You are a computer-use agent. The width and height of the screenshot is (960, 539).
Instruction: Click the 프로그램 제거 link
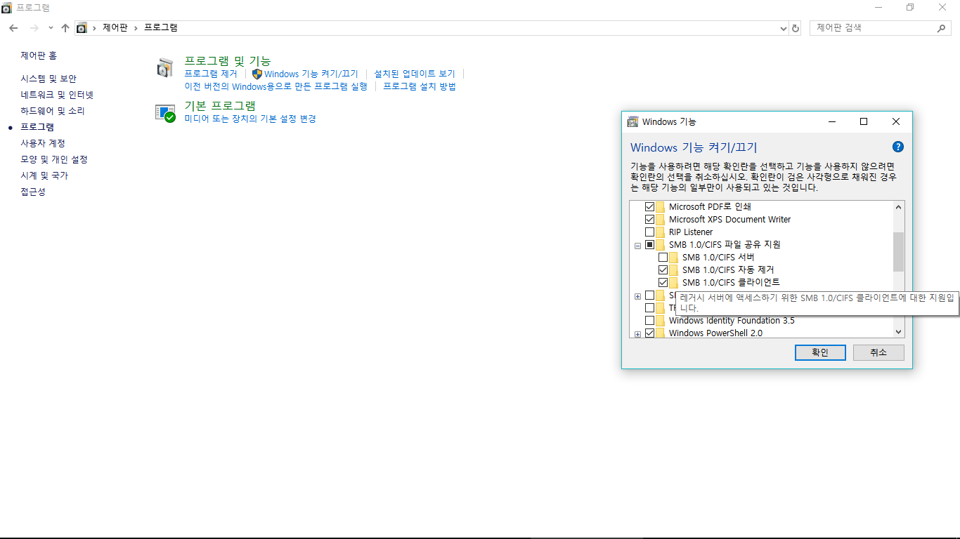(211, 74)
